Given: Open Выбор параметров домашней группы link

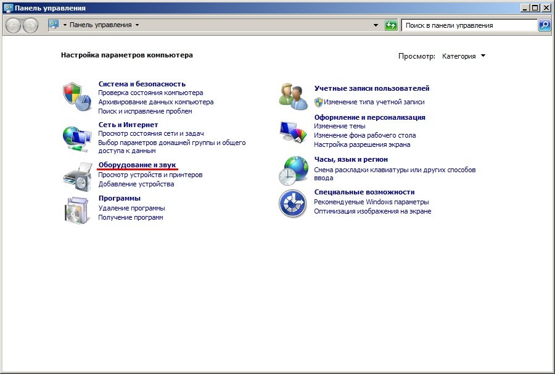Looking at the screenshot, I should (171, 147).
